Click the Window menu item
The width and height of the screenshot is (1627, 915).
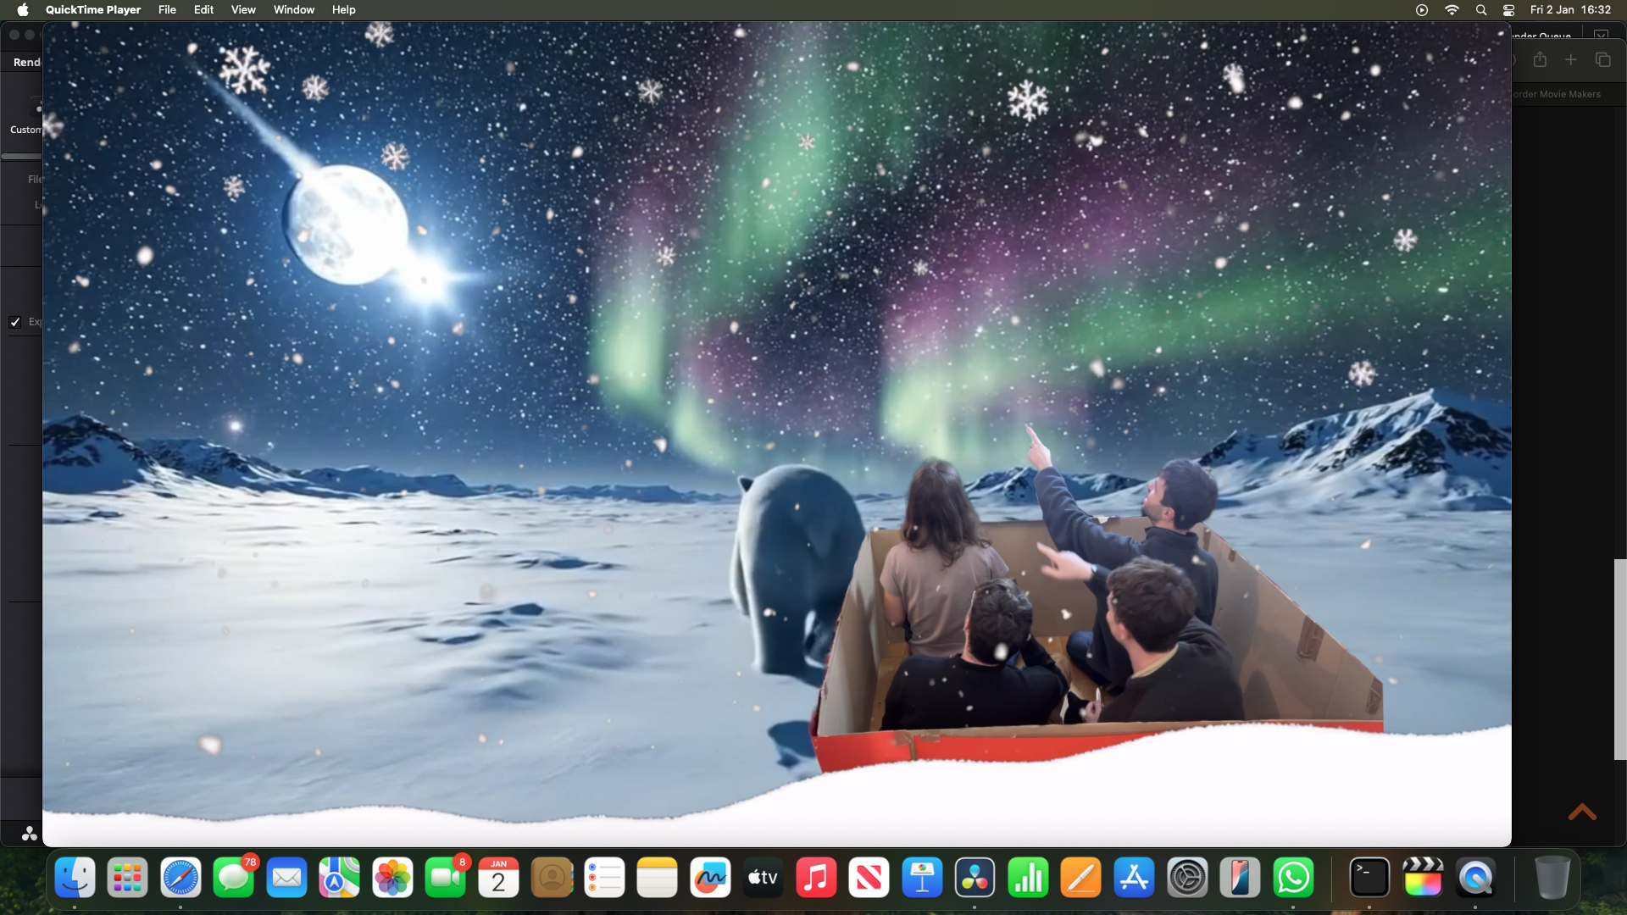[x=293, y=10]
